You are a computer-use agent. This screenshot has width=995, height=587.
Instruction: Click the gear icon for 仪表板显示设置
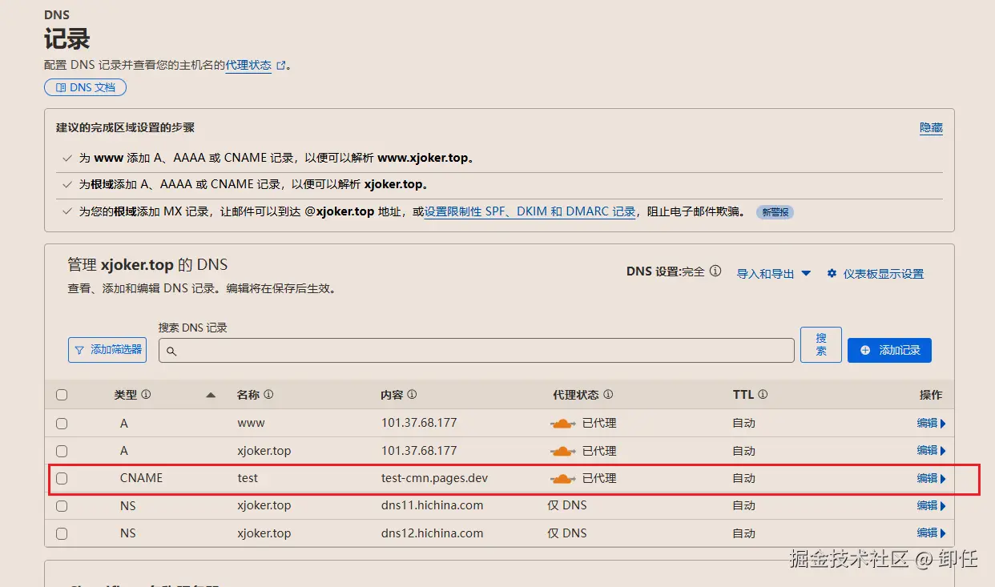tap(832, 273)
